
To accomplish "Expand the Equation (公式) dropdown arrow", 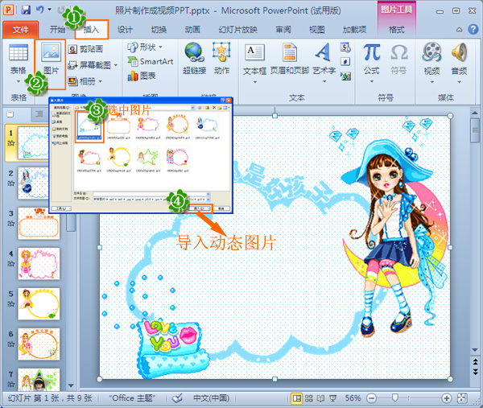I will (371, 81).
